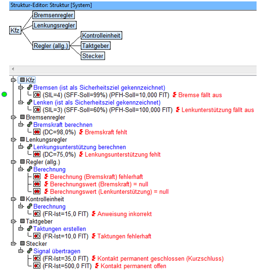The height and width of the screenshot is (271, 258).
Task: Click the (SFF-Soll=60%) value text
Action: tap(86, 110)
